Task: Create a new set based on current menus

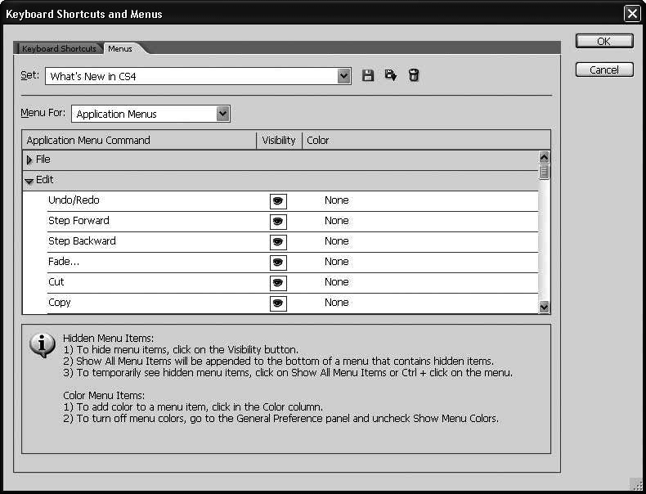Action: pos(391,75)
